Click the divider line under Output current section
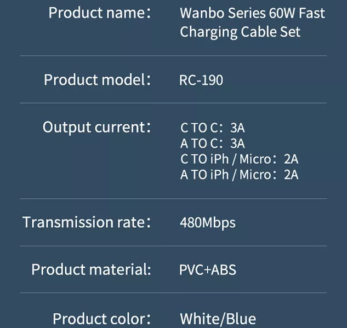347x328 pixels. point(173,198)
